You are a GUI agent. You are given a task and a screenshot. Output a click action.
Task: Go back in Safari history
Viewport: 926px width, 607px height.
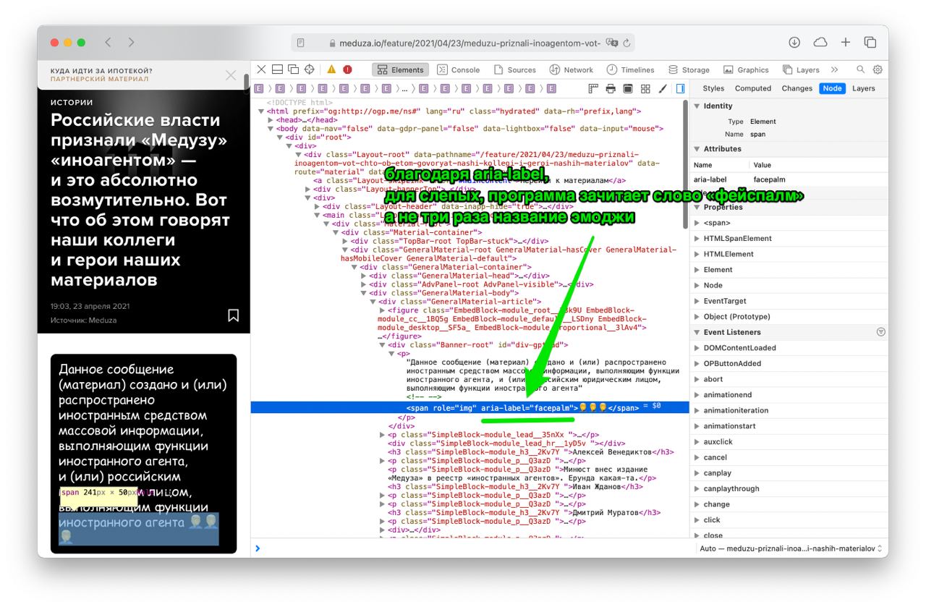click(x=108, y=43)
